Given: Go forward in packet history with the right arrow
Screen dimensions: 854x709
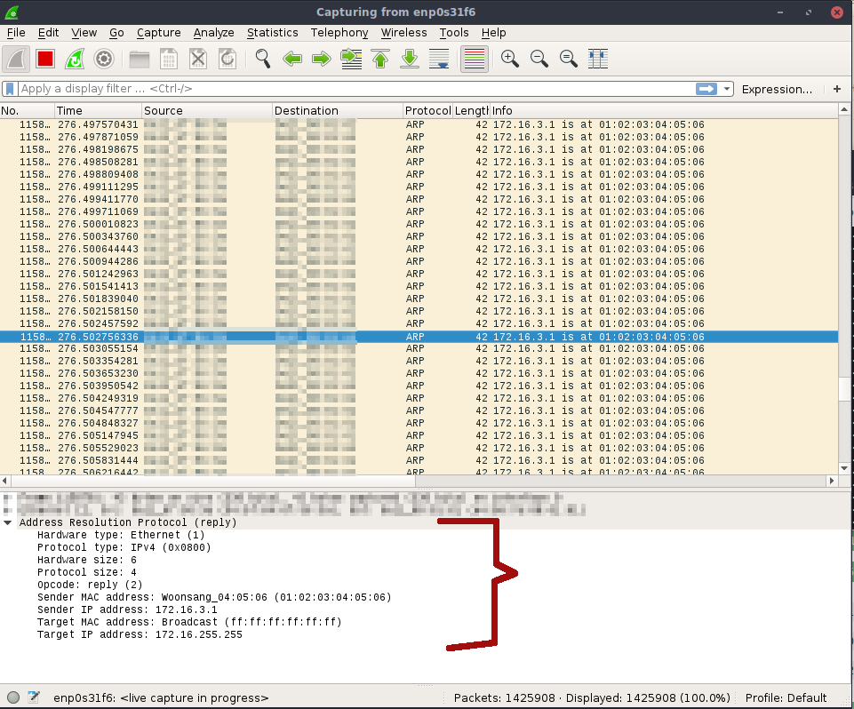Looking at the screenshot, I should pyautogui.click(x=322, y=59).
